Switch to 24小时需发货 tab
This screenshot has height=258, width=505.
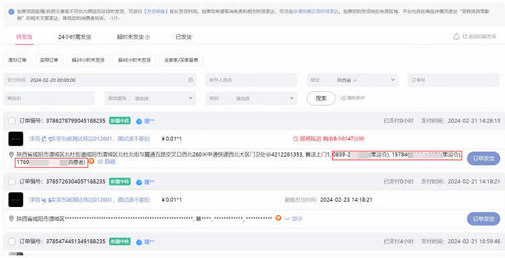click(74, 37)
